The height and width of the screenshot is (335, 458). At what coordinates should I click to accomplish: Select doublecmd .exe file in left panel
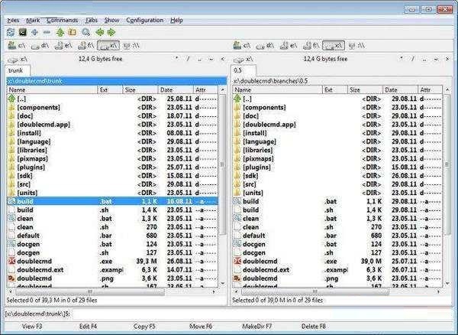(x=112, y=262)
